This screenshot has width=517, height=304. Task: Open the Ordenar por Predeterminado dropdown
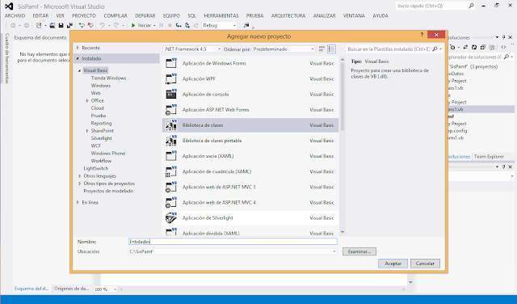coord(284,49)
